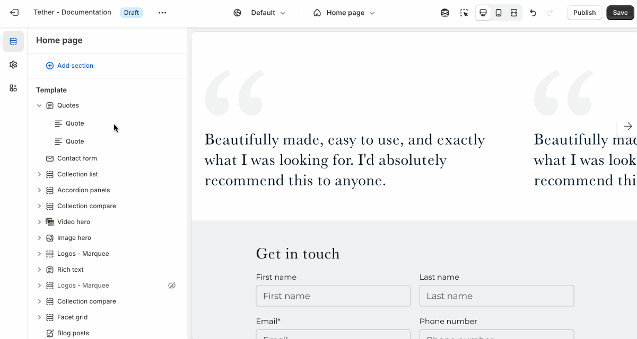Click the Rich text section icon
This screenshot has width=637, height=339.
point(50,270)
